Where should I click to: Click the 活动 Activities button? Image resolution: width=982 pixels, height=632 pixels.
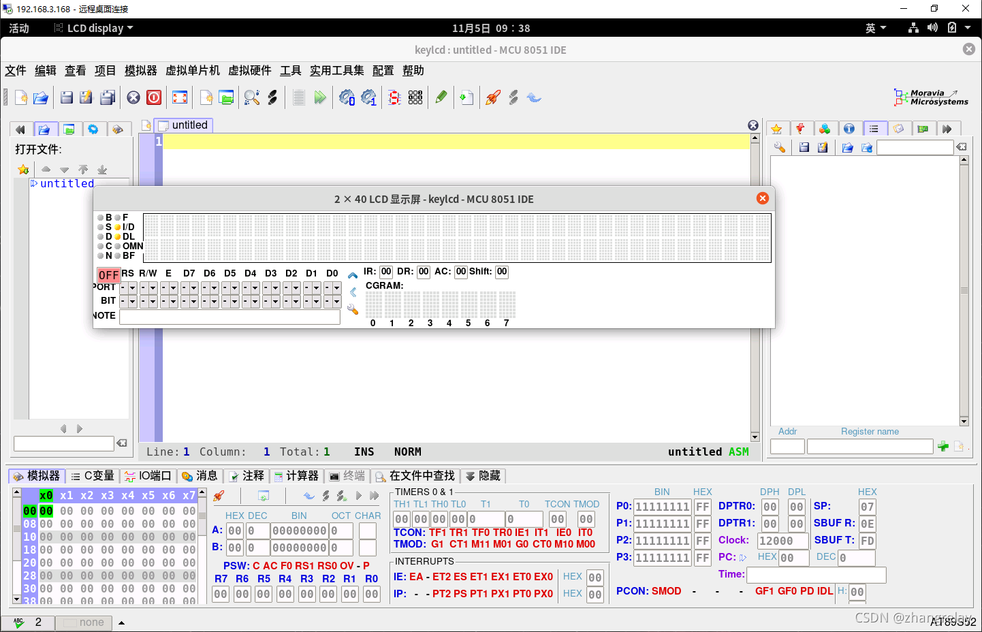click(19, 28)
